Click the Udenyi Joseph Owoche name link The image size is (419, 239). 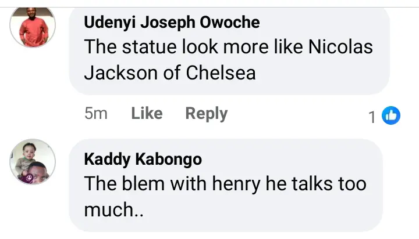(172, 23)
